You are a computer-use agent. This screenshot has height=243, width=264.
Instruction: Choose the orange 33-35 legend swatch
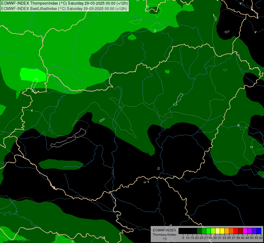(227, 231)
